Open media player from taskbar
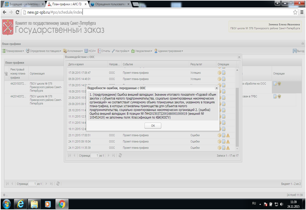This screenshot has height=210, width=306. tap(48, 204)
